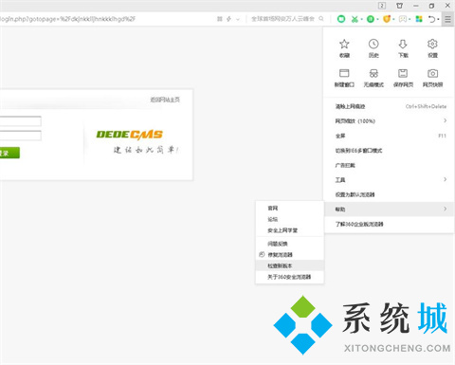Click the 'Return to site homepage' link

pos(165,100)
